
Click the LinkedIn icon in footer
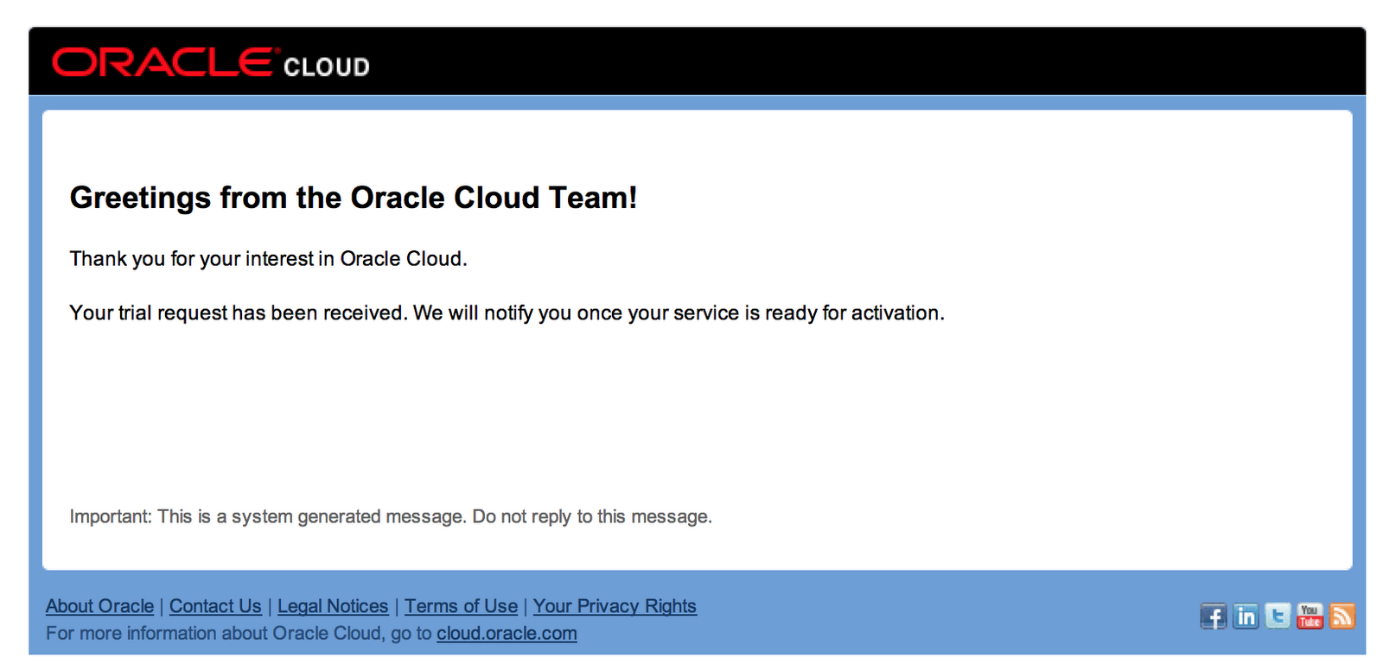[x=1246, y=616]
